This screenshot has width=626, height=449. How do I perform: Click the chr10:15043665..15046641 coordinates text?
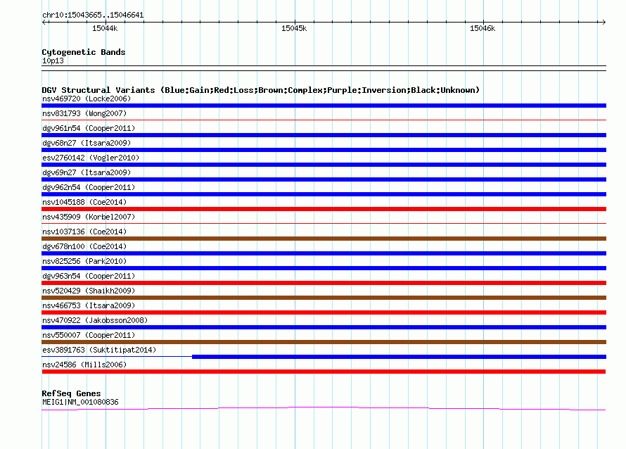click(93, 15)
